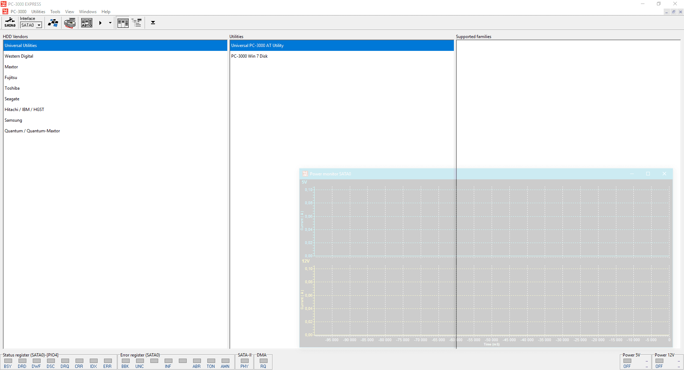Open the Utilities menu

pyautogui.click(x=38, y=12)
